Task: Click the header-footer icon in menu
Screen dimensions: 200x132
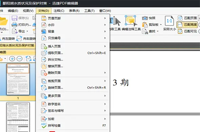Action: coord(44,18)
